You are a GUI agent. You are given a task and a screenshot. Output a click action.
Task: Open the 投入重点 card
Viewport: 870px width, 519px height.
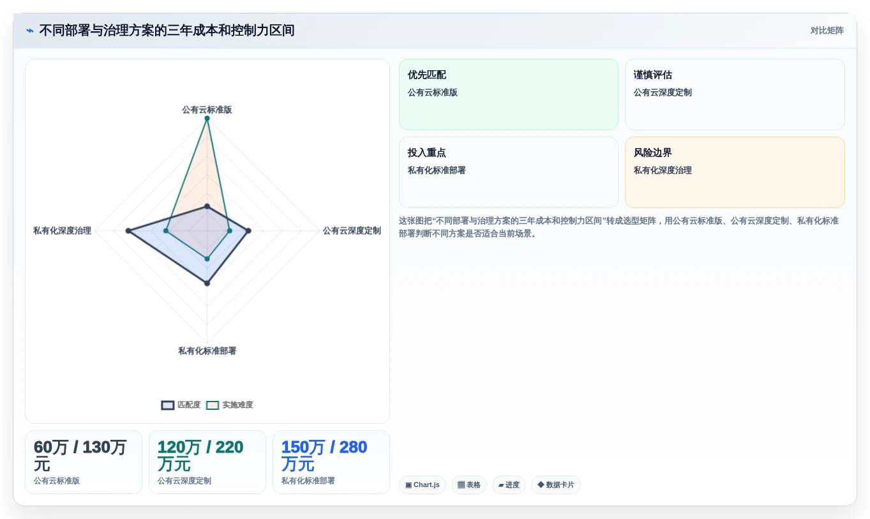(509, 172)
